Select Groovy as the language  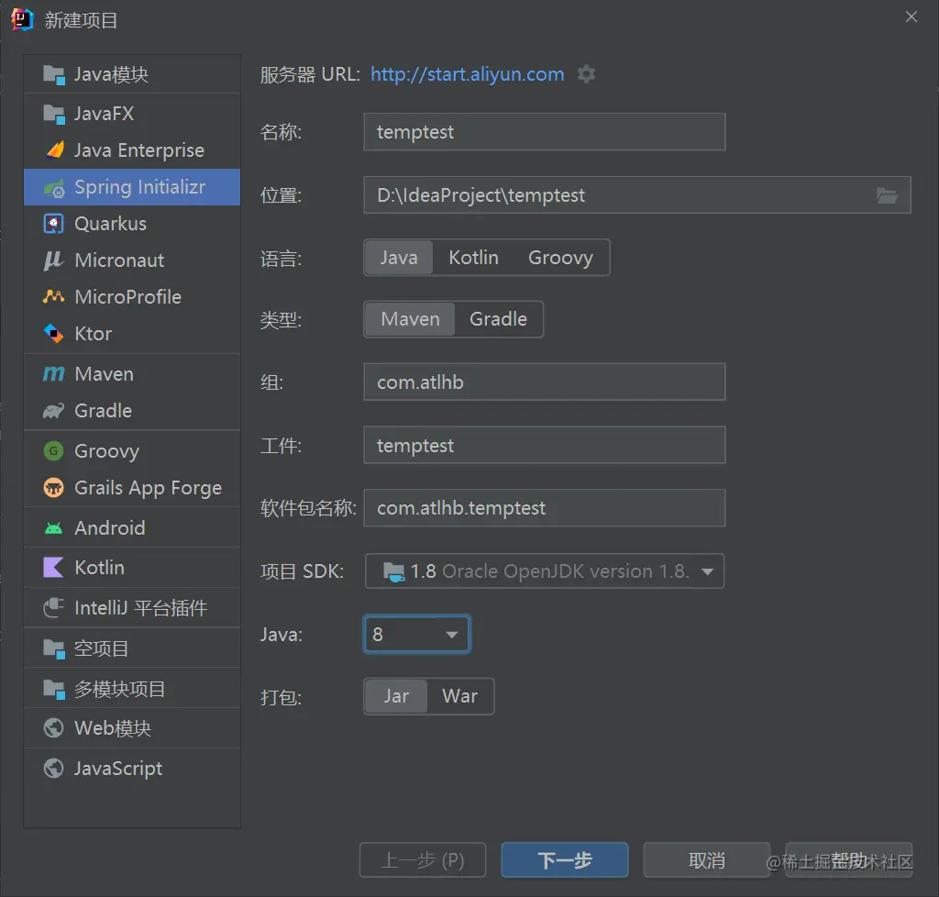click(x=560, y=258)
